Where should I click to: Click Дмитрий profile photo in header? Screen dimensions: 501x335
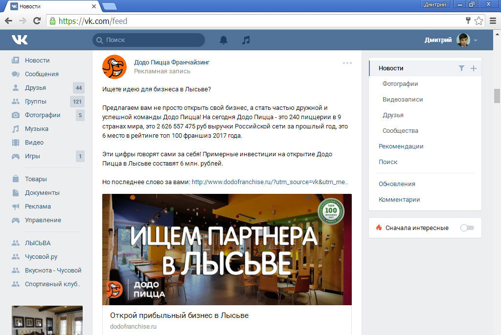click(463, 40)
